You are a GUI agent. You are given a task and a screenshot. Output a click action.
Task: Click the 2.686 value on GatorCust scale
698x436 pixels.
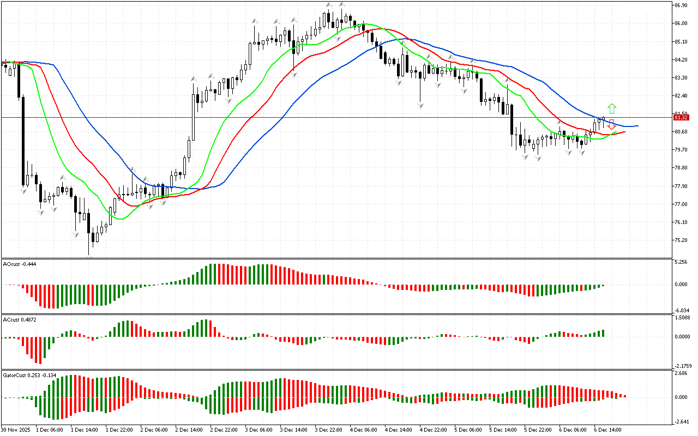[680, 374]
